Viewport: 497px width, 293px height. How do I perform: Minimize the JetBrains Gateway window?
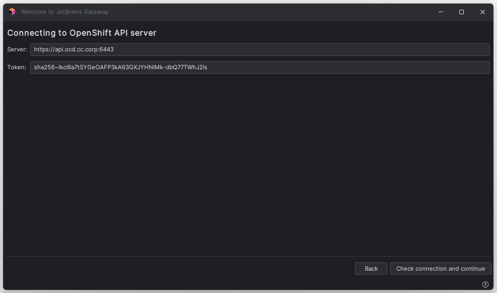click(440, 12)
